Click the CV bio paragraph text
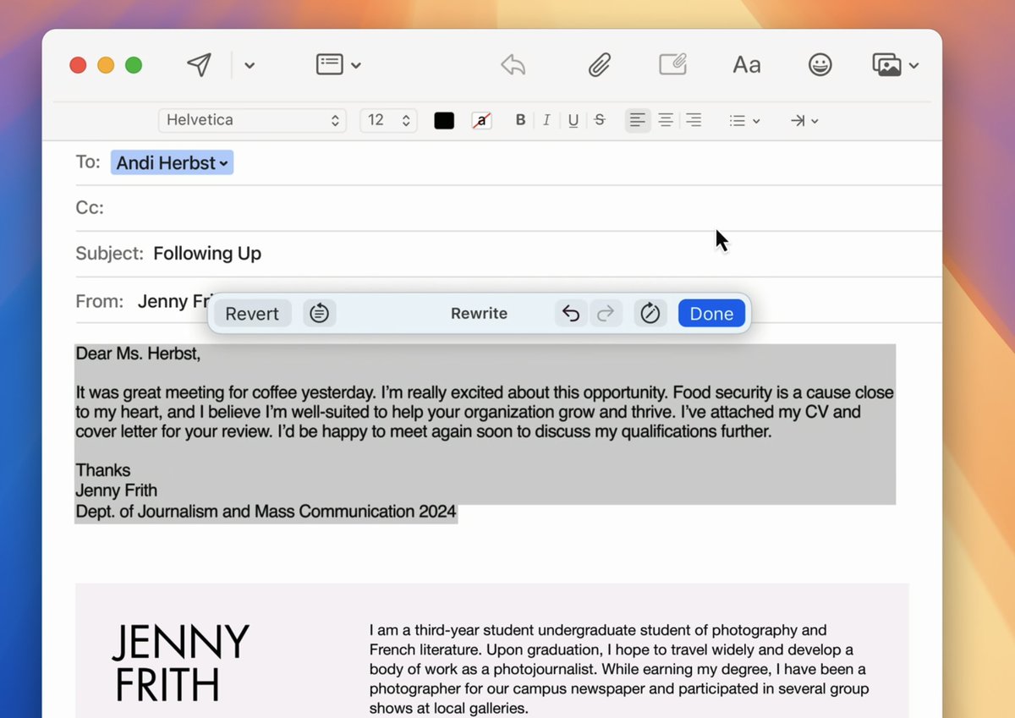The image size is (1015, 718). (619, 669)
